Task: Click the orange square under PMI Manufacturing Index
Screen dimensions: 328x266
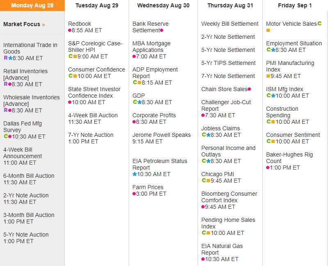Action: tap(268, 76)
